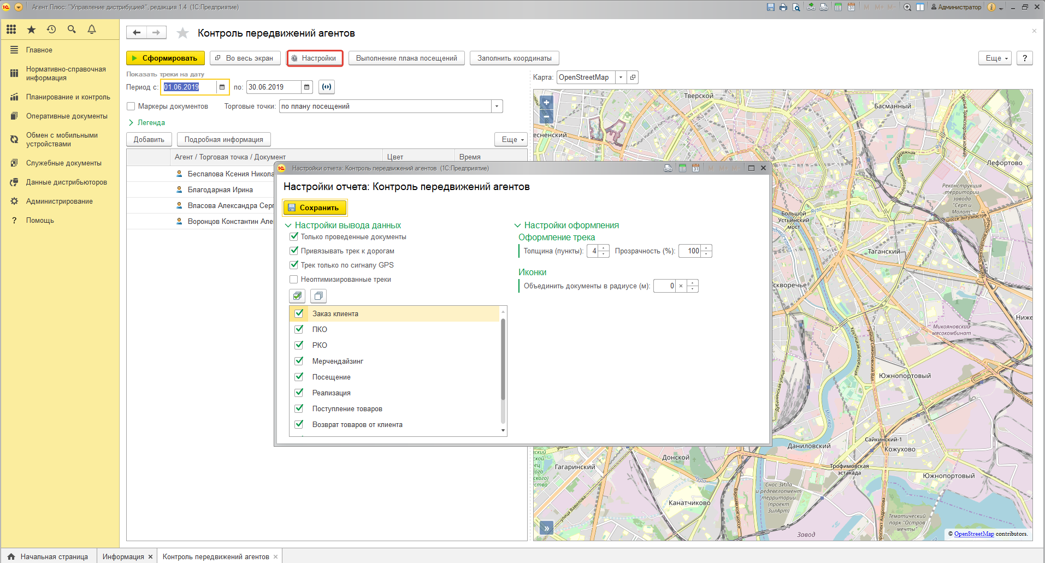The image size is (1045, 563).
Task: Click the Сформировать button
Action: (x=166, y=58)
